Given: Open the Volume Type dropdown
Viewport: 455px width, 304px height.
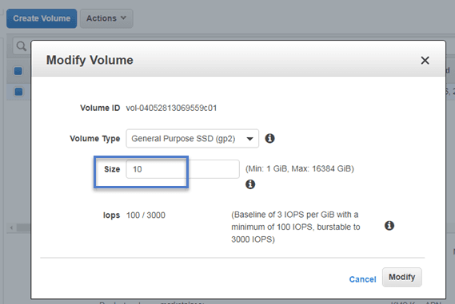Looking at the screenshot, I should pos(192,138).
